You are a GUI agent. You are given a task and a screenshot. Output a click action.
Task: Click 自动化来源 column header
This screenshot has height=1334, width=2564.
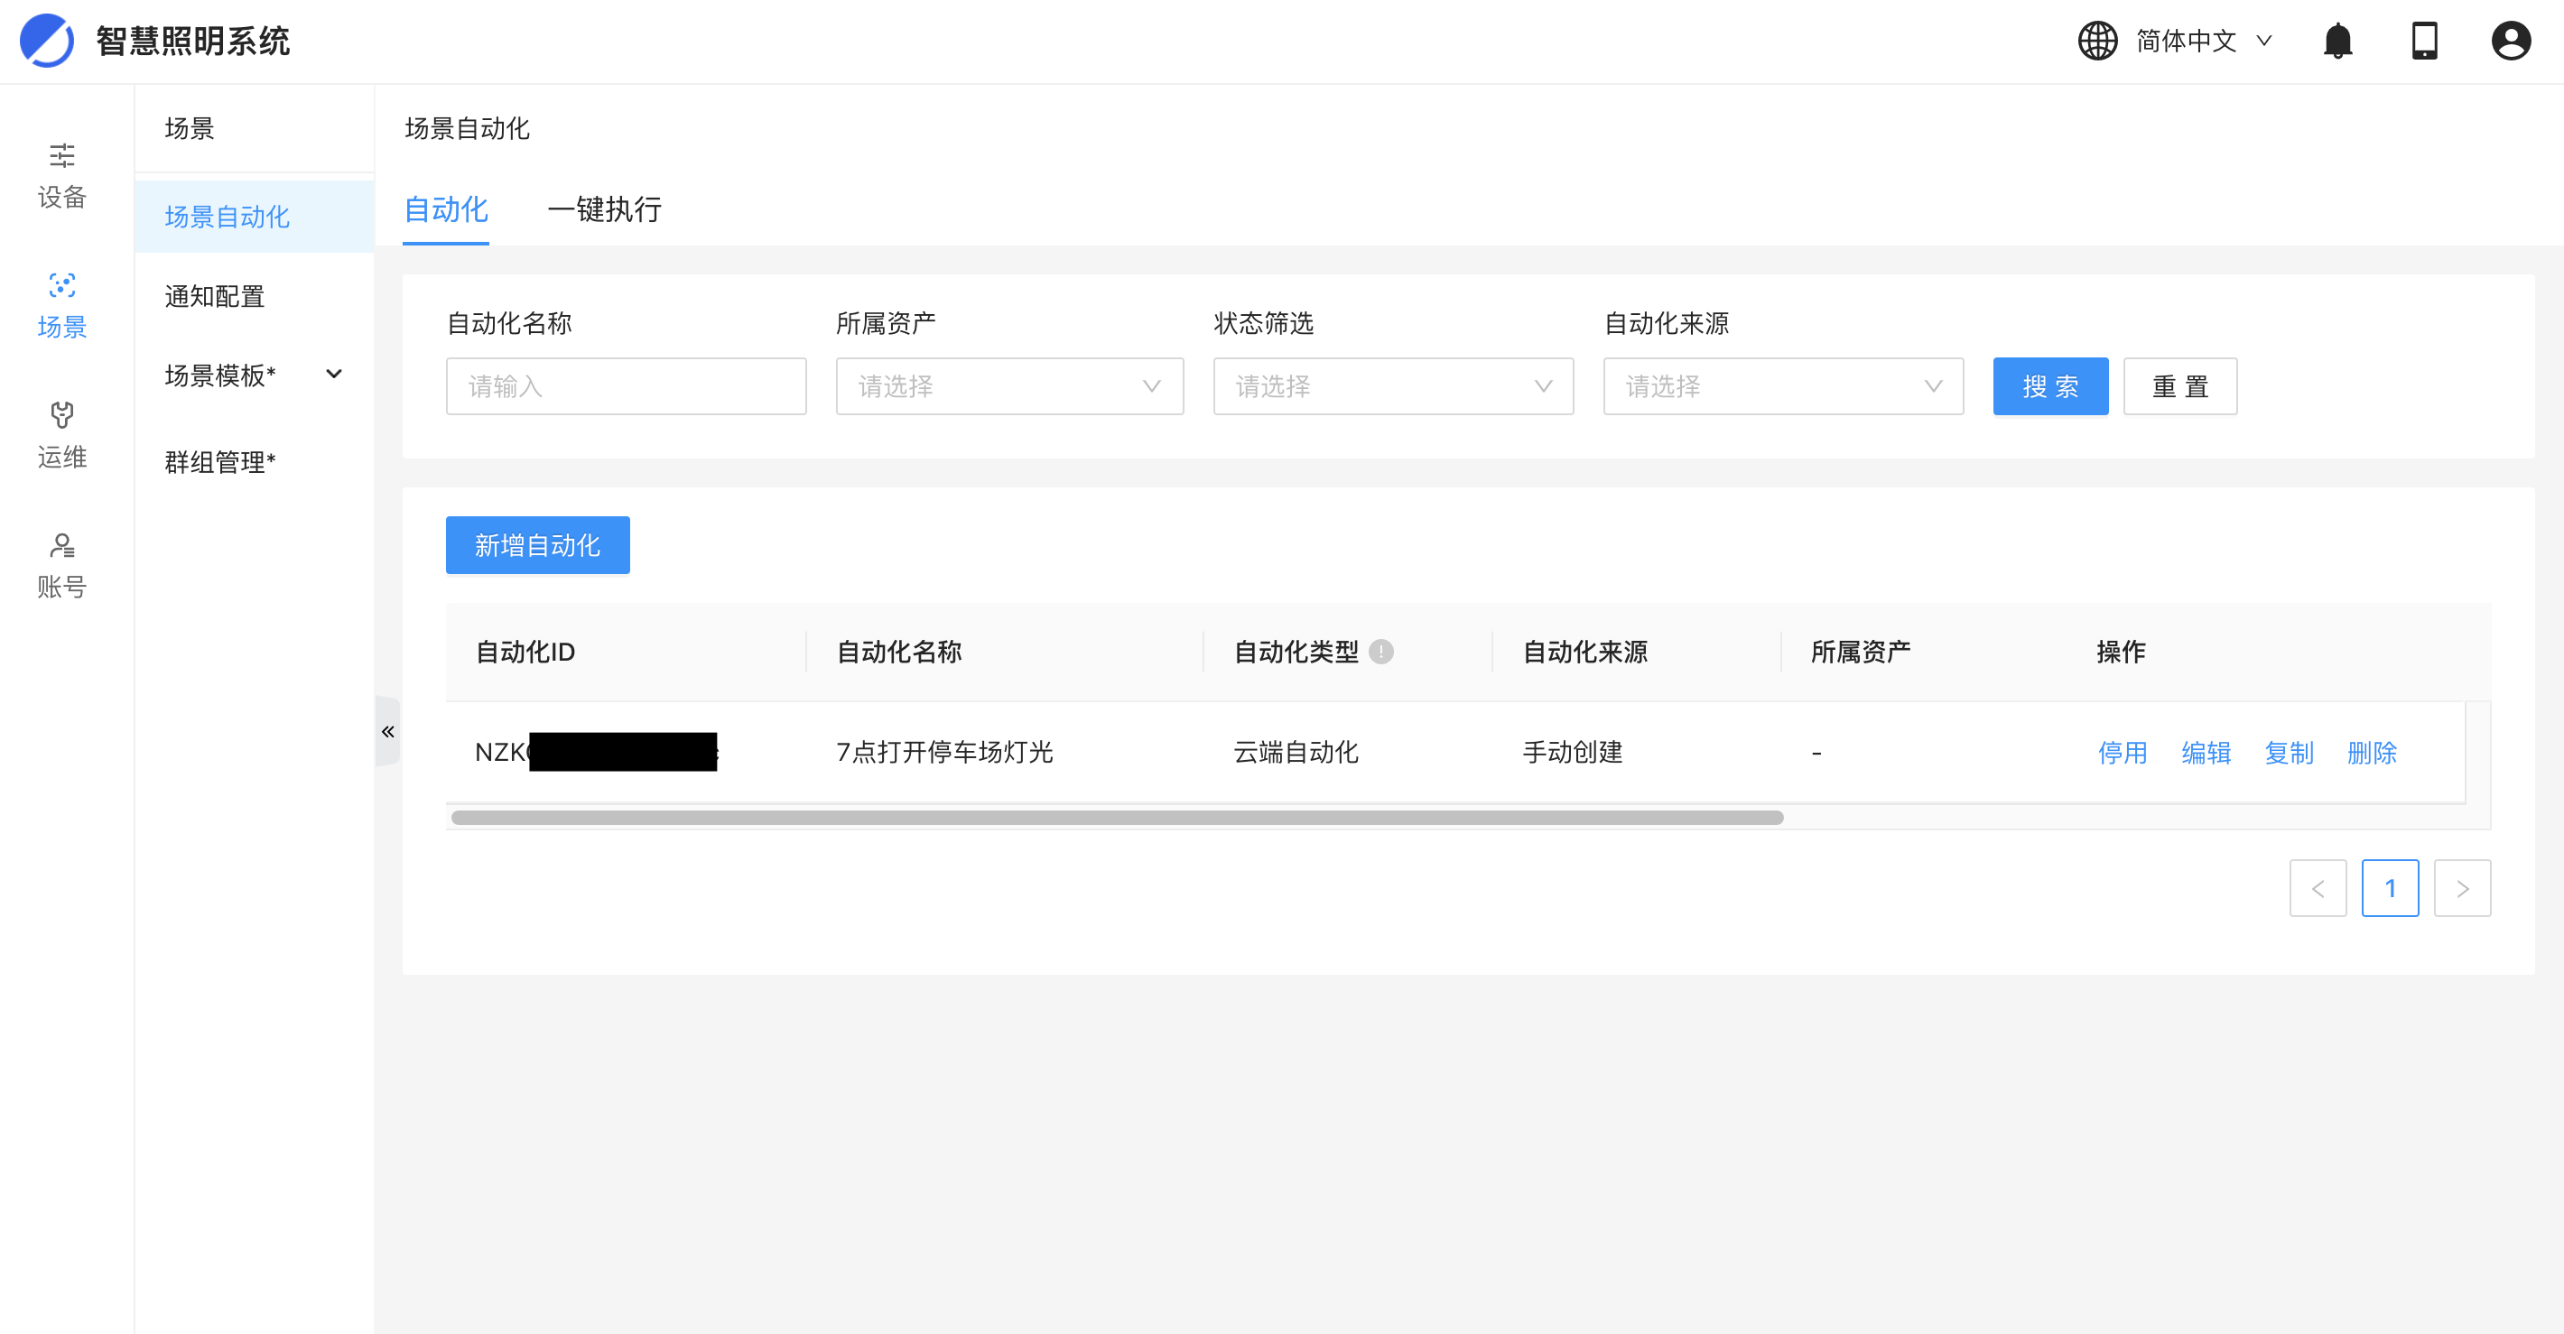pyautogui.click(x=1636, y=652)
